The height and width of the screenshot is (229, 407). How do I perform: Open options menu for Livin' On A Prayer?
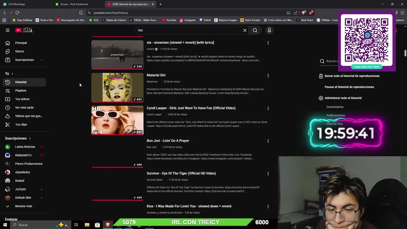268,141
